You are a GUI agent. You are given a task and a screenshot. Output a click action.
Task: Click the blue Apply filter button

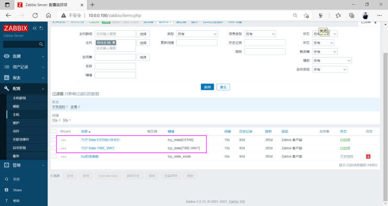point(207,87)
